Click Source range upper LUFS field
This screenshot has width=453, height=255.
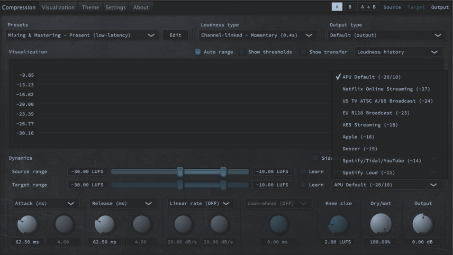(272, 171)
